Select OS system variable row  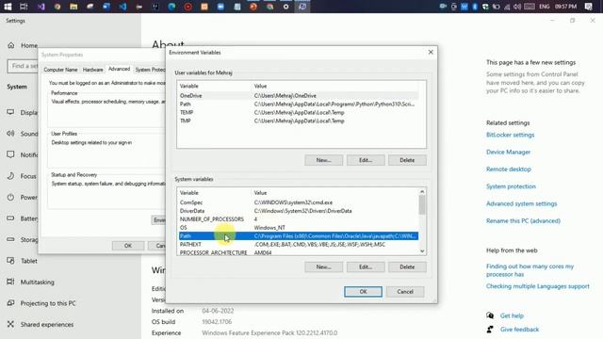(299, 228)
